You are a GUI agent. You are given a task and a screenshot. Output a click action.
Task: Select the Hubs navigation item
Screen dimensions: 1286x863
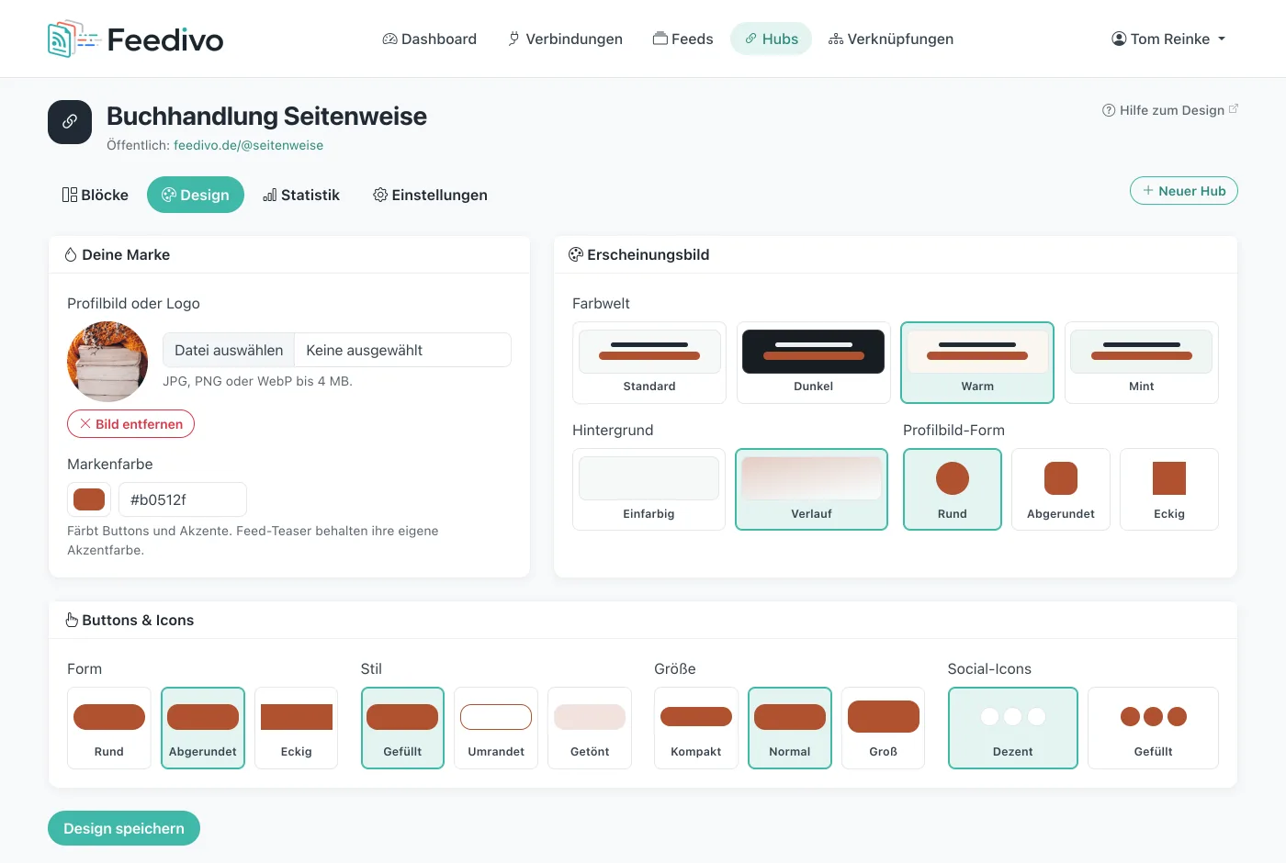[771, 39]
